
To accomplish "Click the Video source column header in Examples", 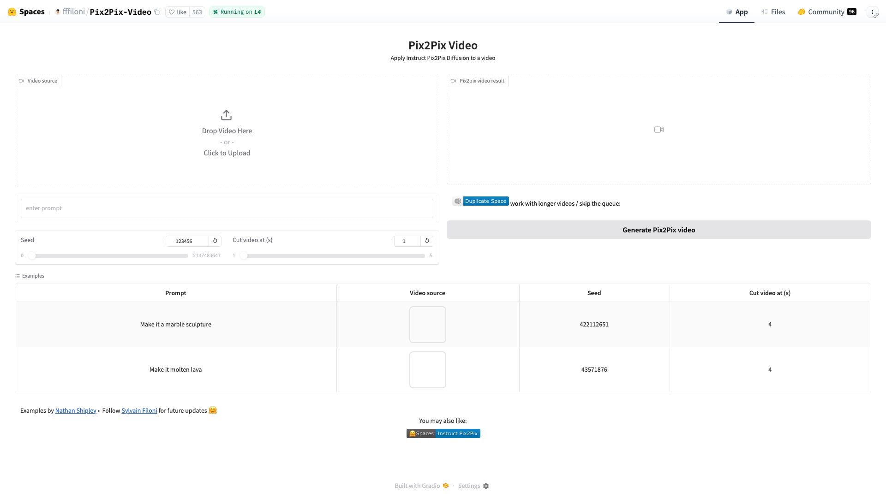I will (x=427, y=293).
